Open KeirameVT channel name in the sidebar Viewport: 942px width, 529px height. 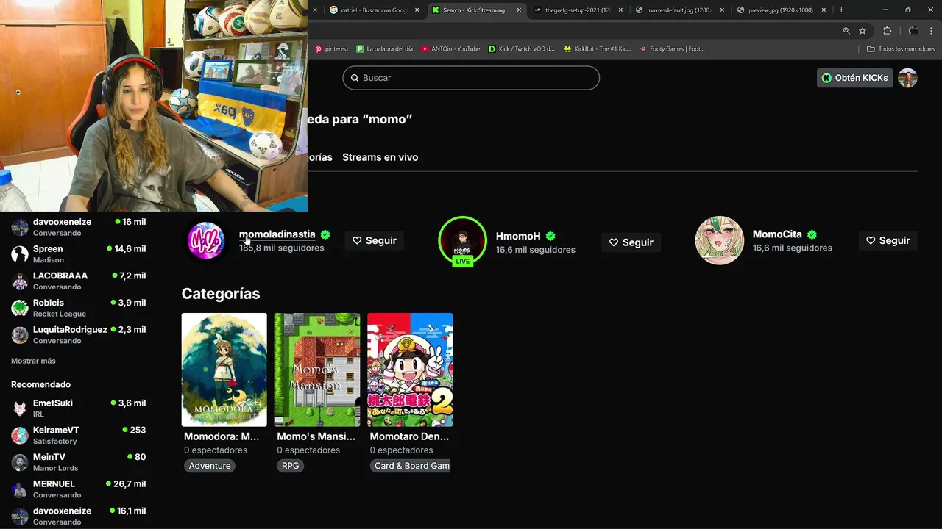(56, 430)
